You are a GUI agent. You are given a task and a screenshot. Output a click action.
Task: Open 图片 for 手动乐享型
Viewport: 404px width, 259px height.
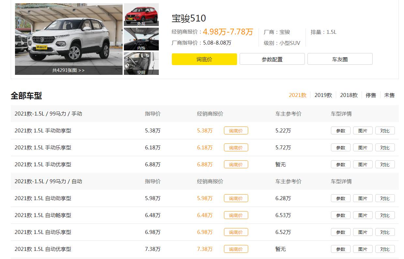363,147
